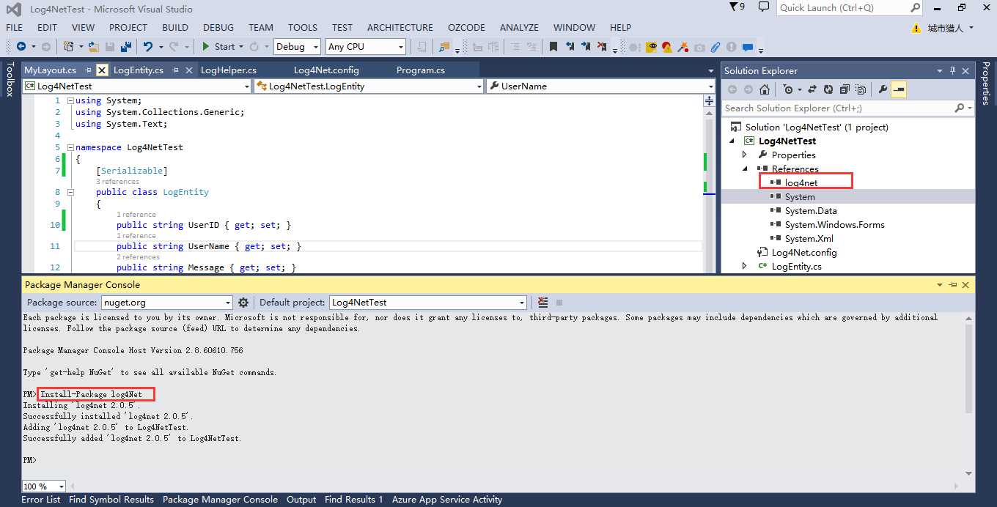This screenshot has height=507, width=997.
Task: Open Properties wrench icon in Solution Explorer
Action: (x=883, y=89)
